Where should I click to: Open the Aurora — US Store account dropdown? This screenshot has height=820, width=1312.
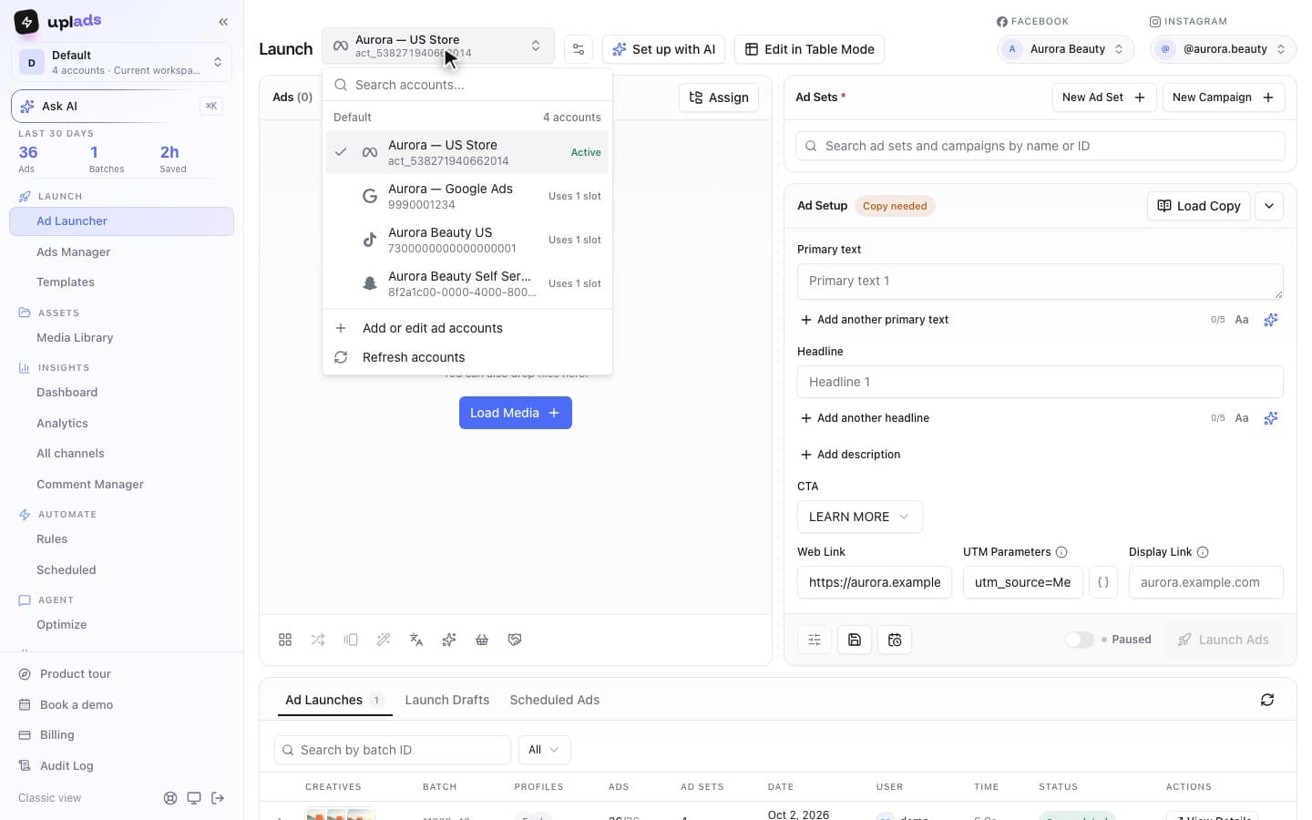click(x=438, y=46)
